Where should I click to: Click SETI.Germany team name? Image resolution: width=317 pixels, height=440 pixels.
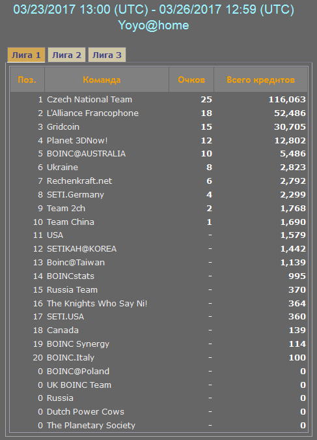tap(76, 195)
